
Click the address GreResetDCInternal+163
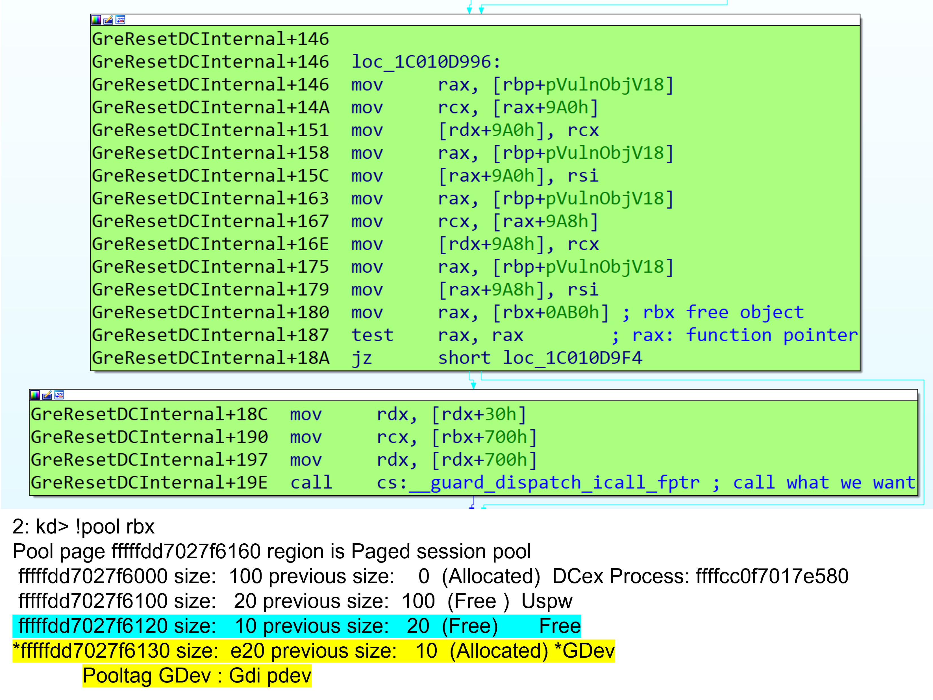click(x=210, y=198)
